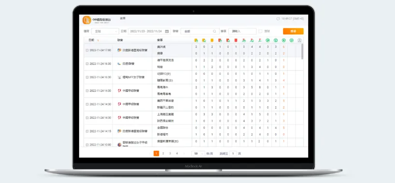
Task: Go to page 3
Action: [170, 154]
